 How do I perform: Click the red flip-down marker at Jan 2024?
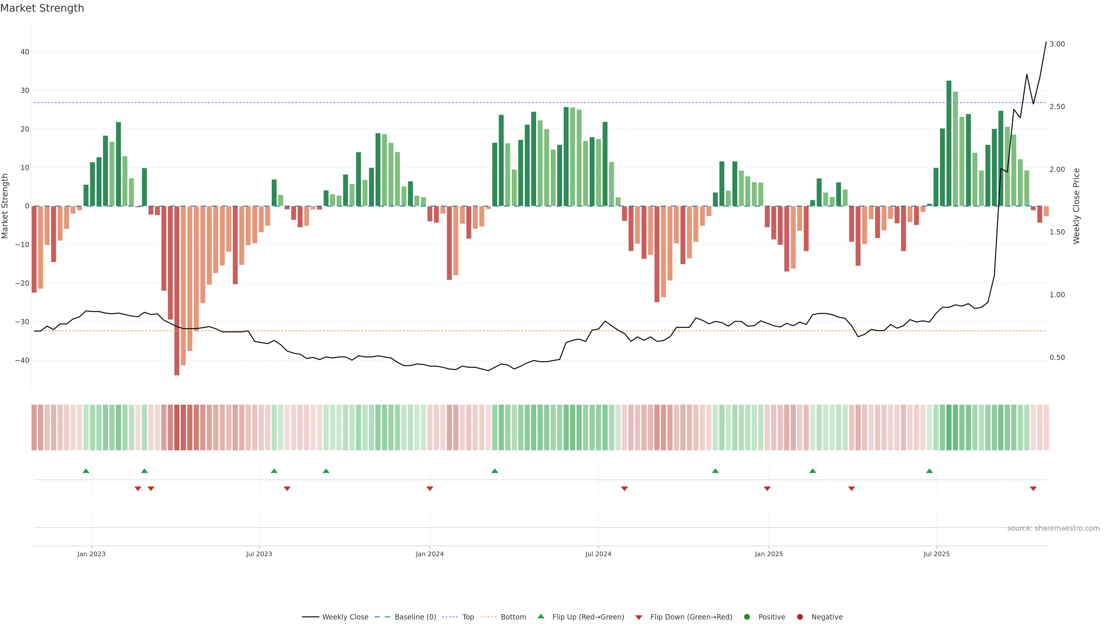pos(430,489)
